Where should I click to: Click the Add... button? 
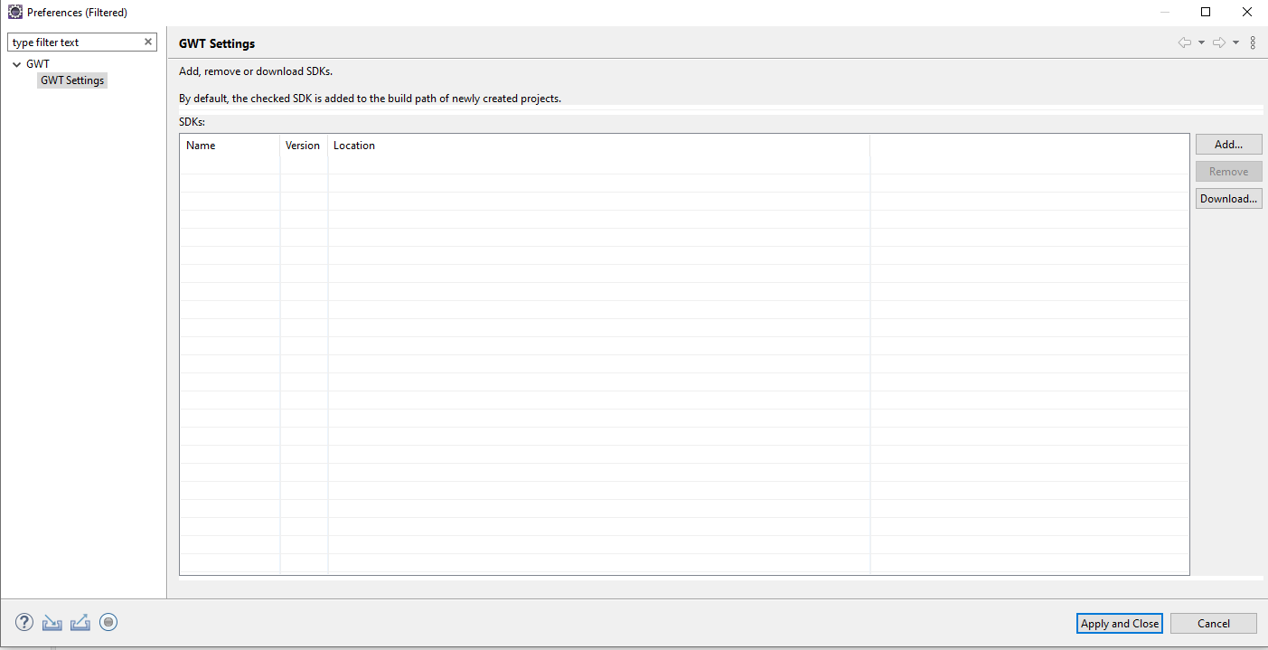(1228, 145)
